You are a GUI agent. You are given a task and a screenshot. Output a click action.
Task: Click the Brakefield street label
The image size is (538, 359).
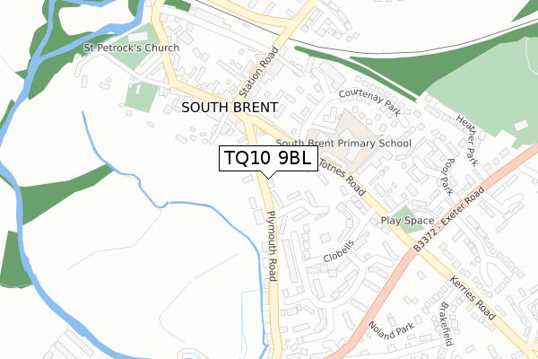(447, 324)
